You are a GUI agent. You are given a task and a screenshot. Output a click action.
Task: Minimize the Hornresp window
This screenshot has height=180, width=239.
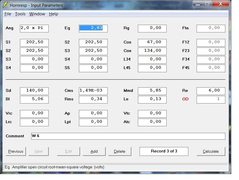198,4
